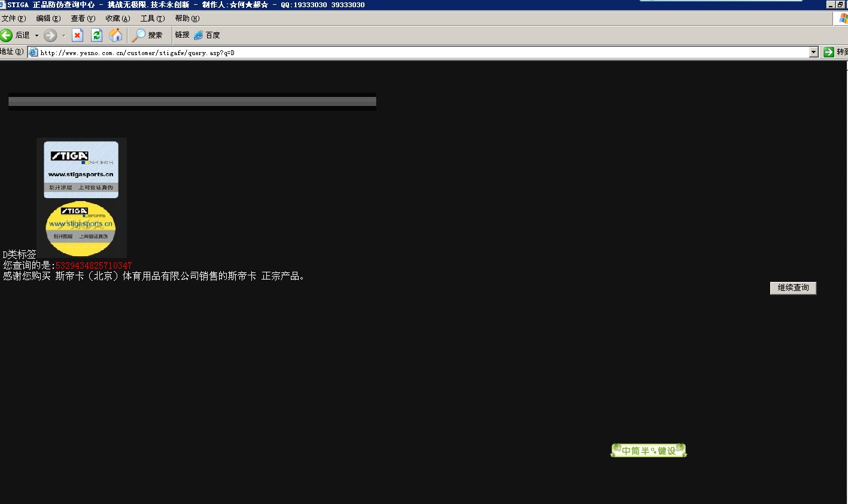Open the 工具(T) menu

tap(153, 19)
